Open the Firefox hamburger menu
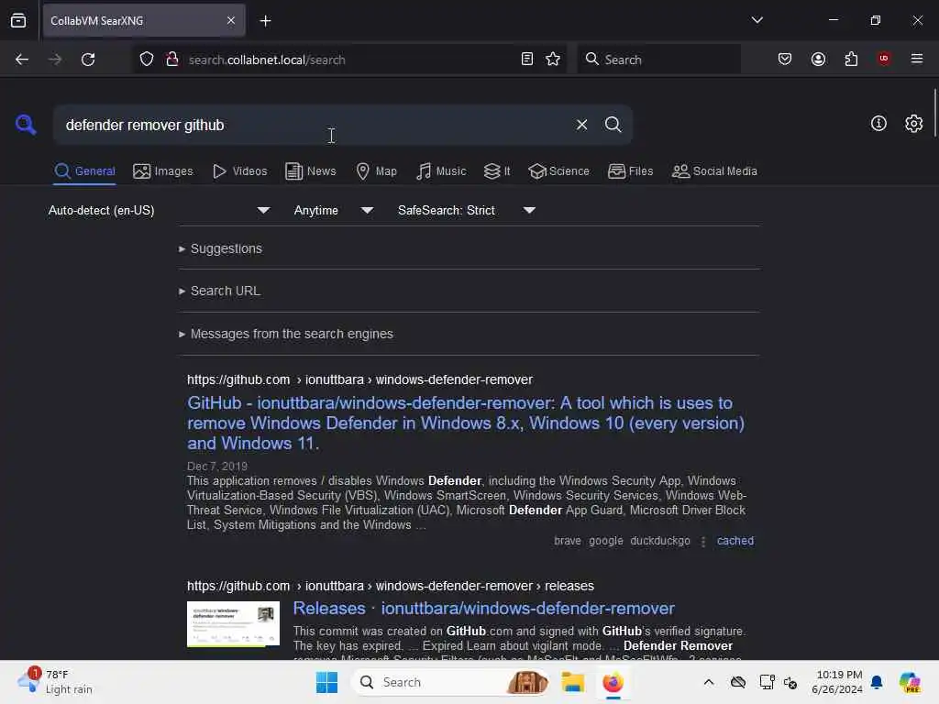Image resolution: width=939 pixels, height=704 pixels. (x=916, y=59)
